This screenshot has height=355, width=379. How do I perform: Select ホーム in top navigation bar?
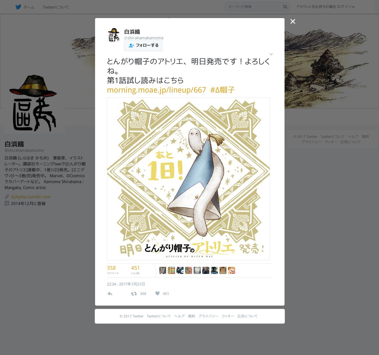[29, 7]
